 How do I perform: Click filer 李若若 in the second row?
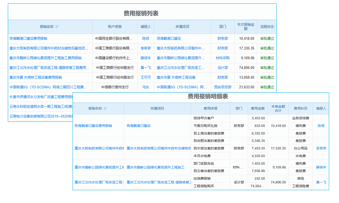(x=145, y=48)
